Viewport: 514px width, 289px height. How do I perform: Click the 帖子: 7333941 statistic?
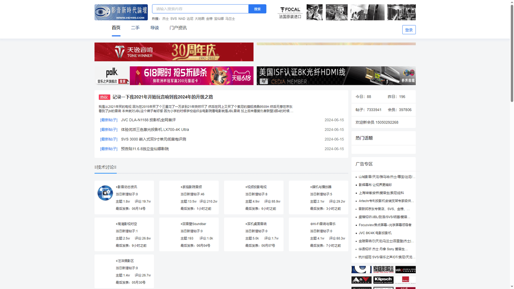pos(368,110)
